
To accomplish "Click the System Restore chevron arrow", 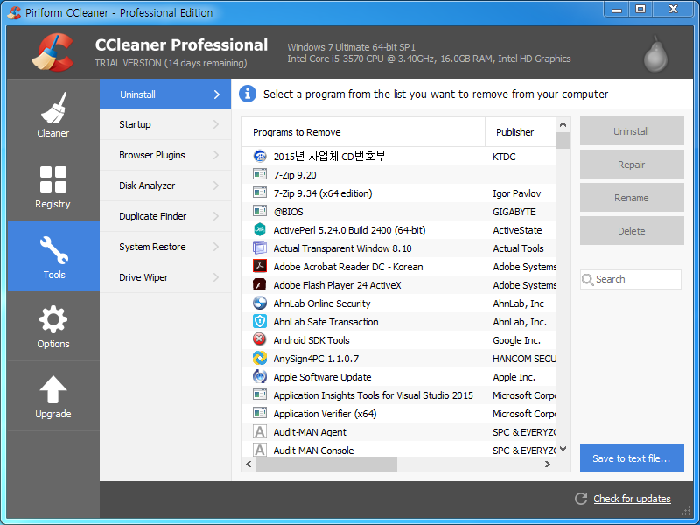I will coord(216,247).
